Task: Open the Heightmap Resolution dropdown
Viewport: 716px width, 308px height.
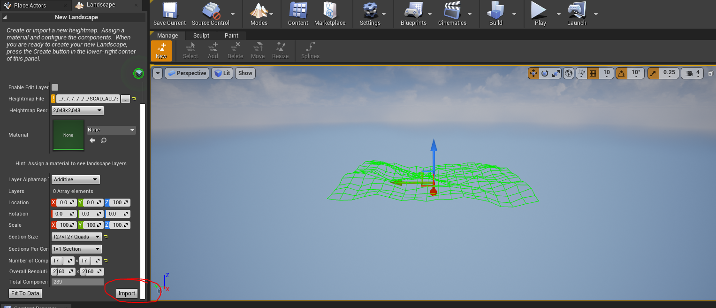Action: tap(77, 110)
